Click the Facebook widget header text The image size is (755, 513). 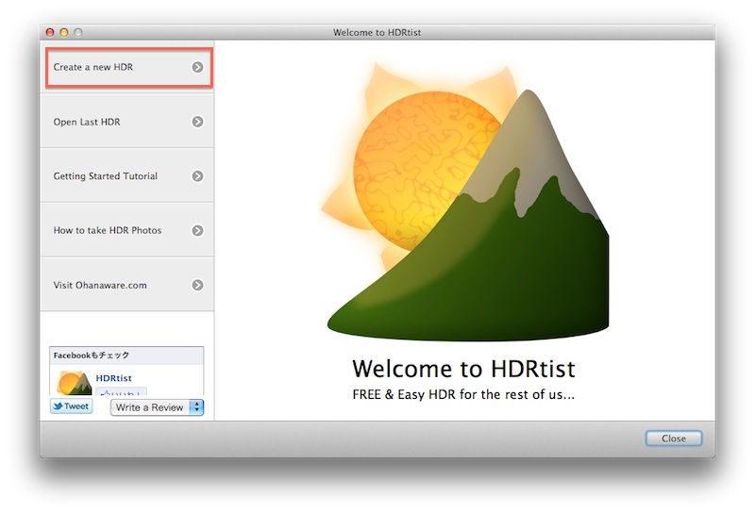(x=92, y=356)
